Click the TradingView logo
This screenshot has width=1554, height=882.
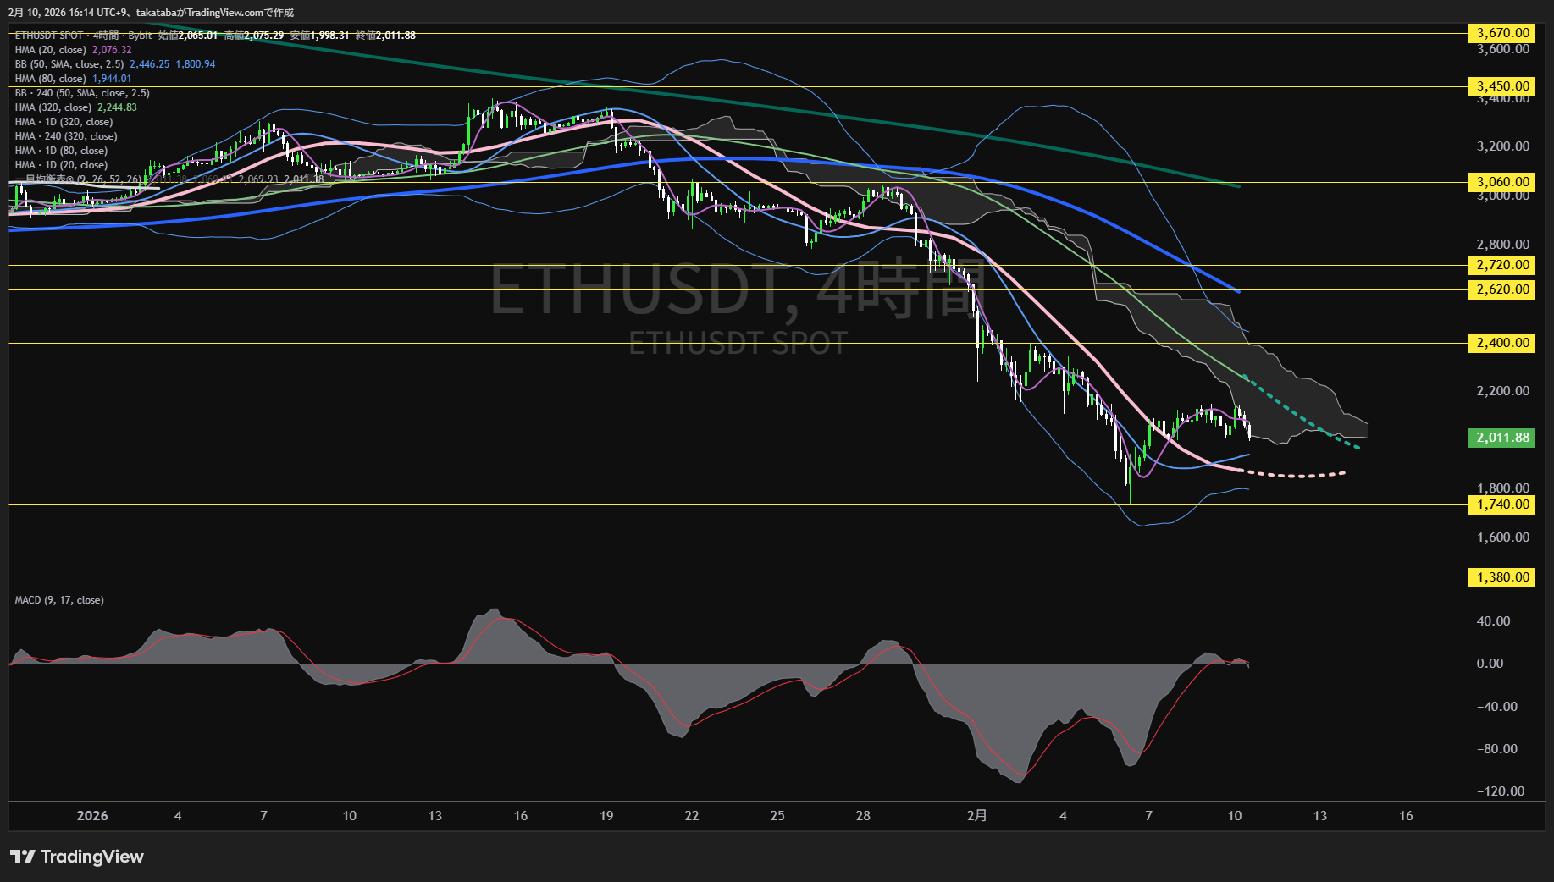77,857
